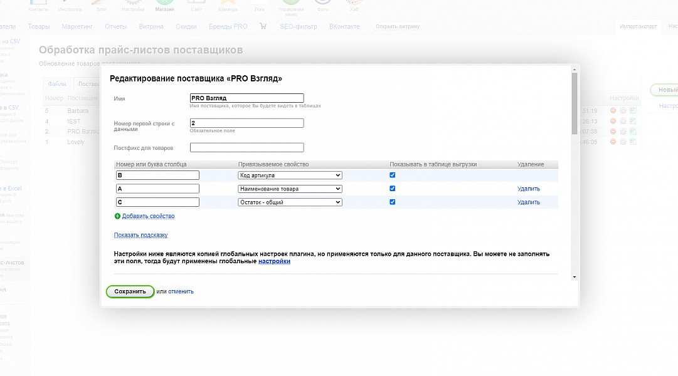Click the dialog's vertical scrollbar thumb

tap(575, 103)
